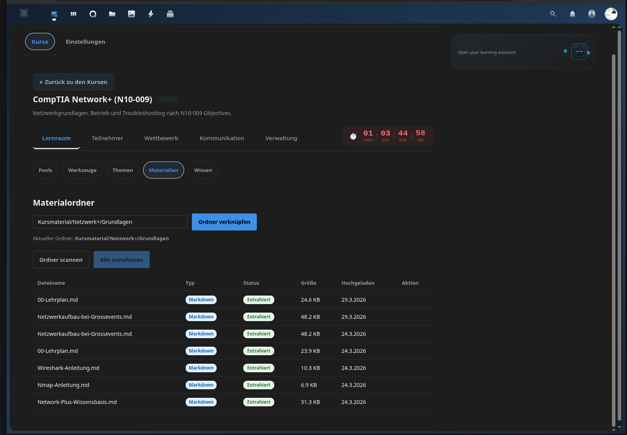Screen dimensions: 627x435
Task: Open the contacts card icon near the avatar
Action: click(x=592, y=14)
